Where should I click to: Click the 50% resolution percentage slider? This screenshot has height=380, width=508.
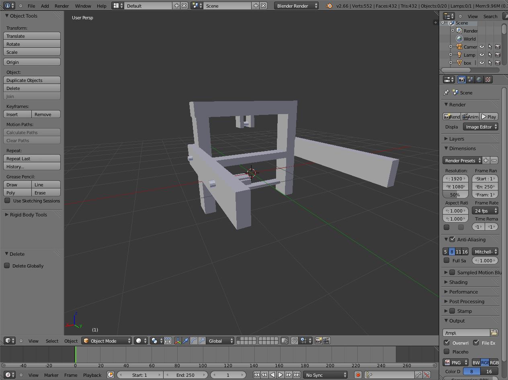point(455,194)
